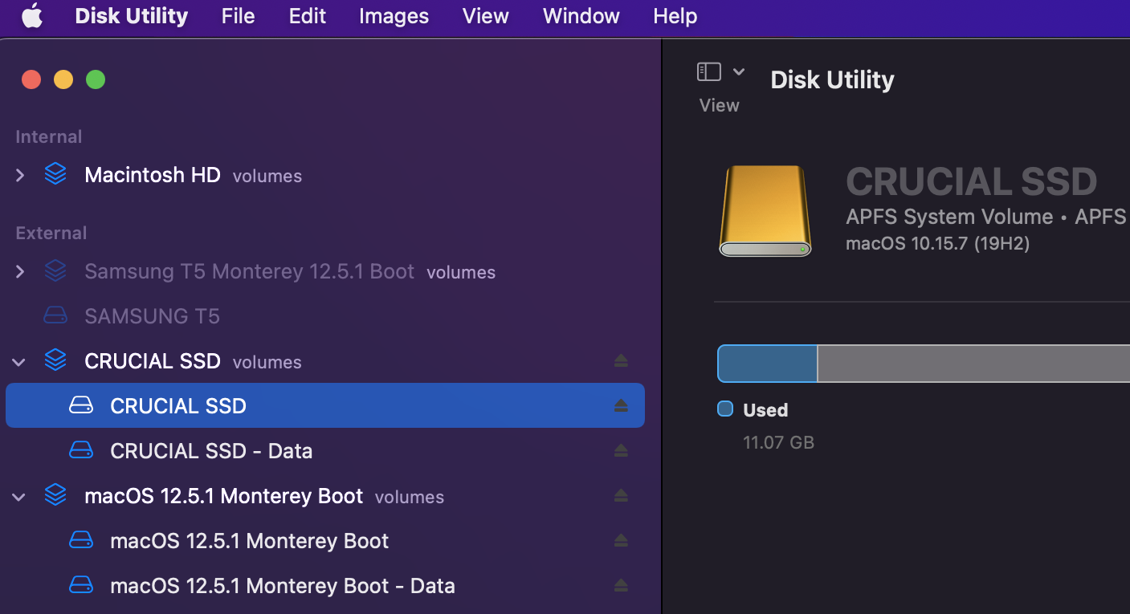Eject the macOS 12.5.1 Monterey Boot container
The image size is (1130, 614).
(x=621, y=495)
